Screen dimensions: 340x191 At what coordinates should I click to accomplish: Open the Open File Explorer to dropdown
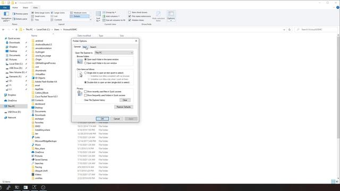(x=114, y=53)
